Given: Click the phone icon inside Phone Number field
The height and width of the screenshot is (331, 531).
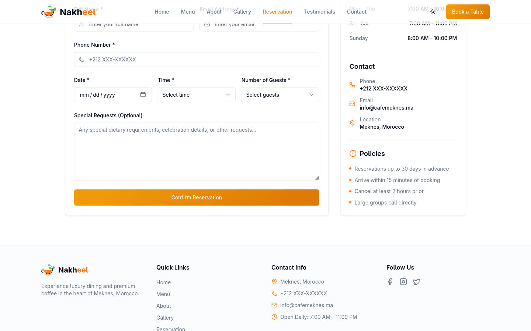Looking at the screenshot, I should (81, 60).
